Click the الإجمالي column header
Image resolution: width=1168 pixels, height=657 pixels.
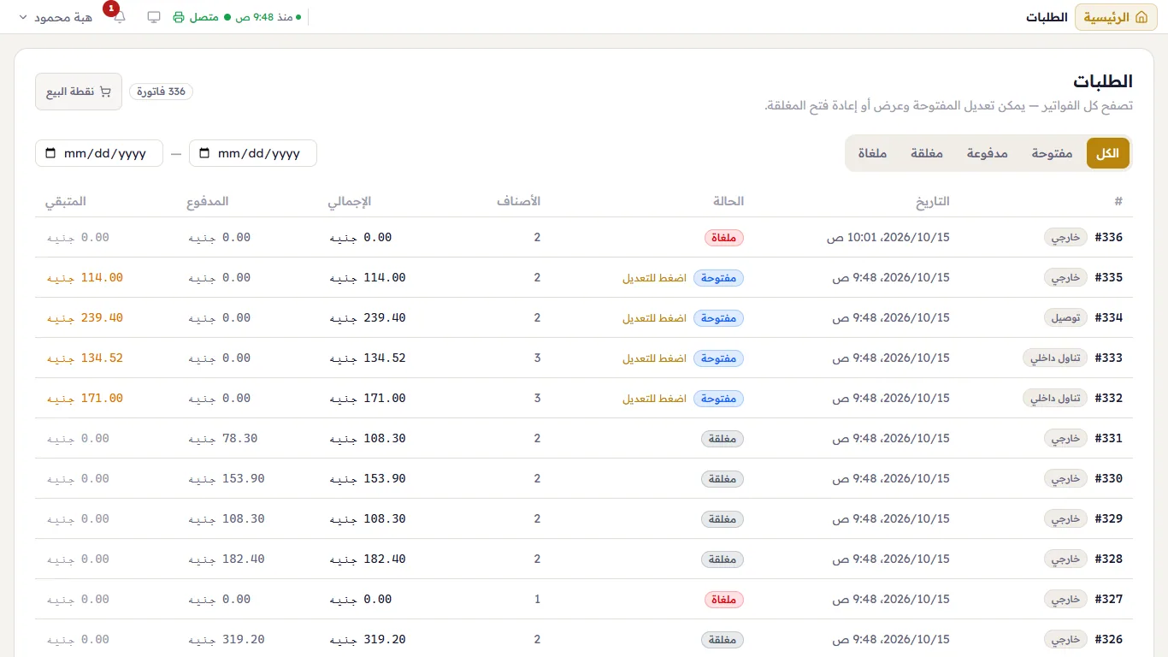pos(349,202)
